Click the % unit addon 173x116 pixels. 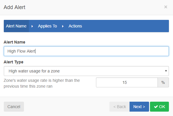pyautogui.click(x=163, y=82)
